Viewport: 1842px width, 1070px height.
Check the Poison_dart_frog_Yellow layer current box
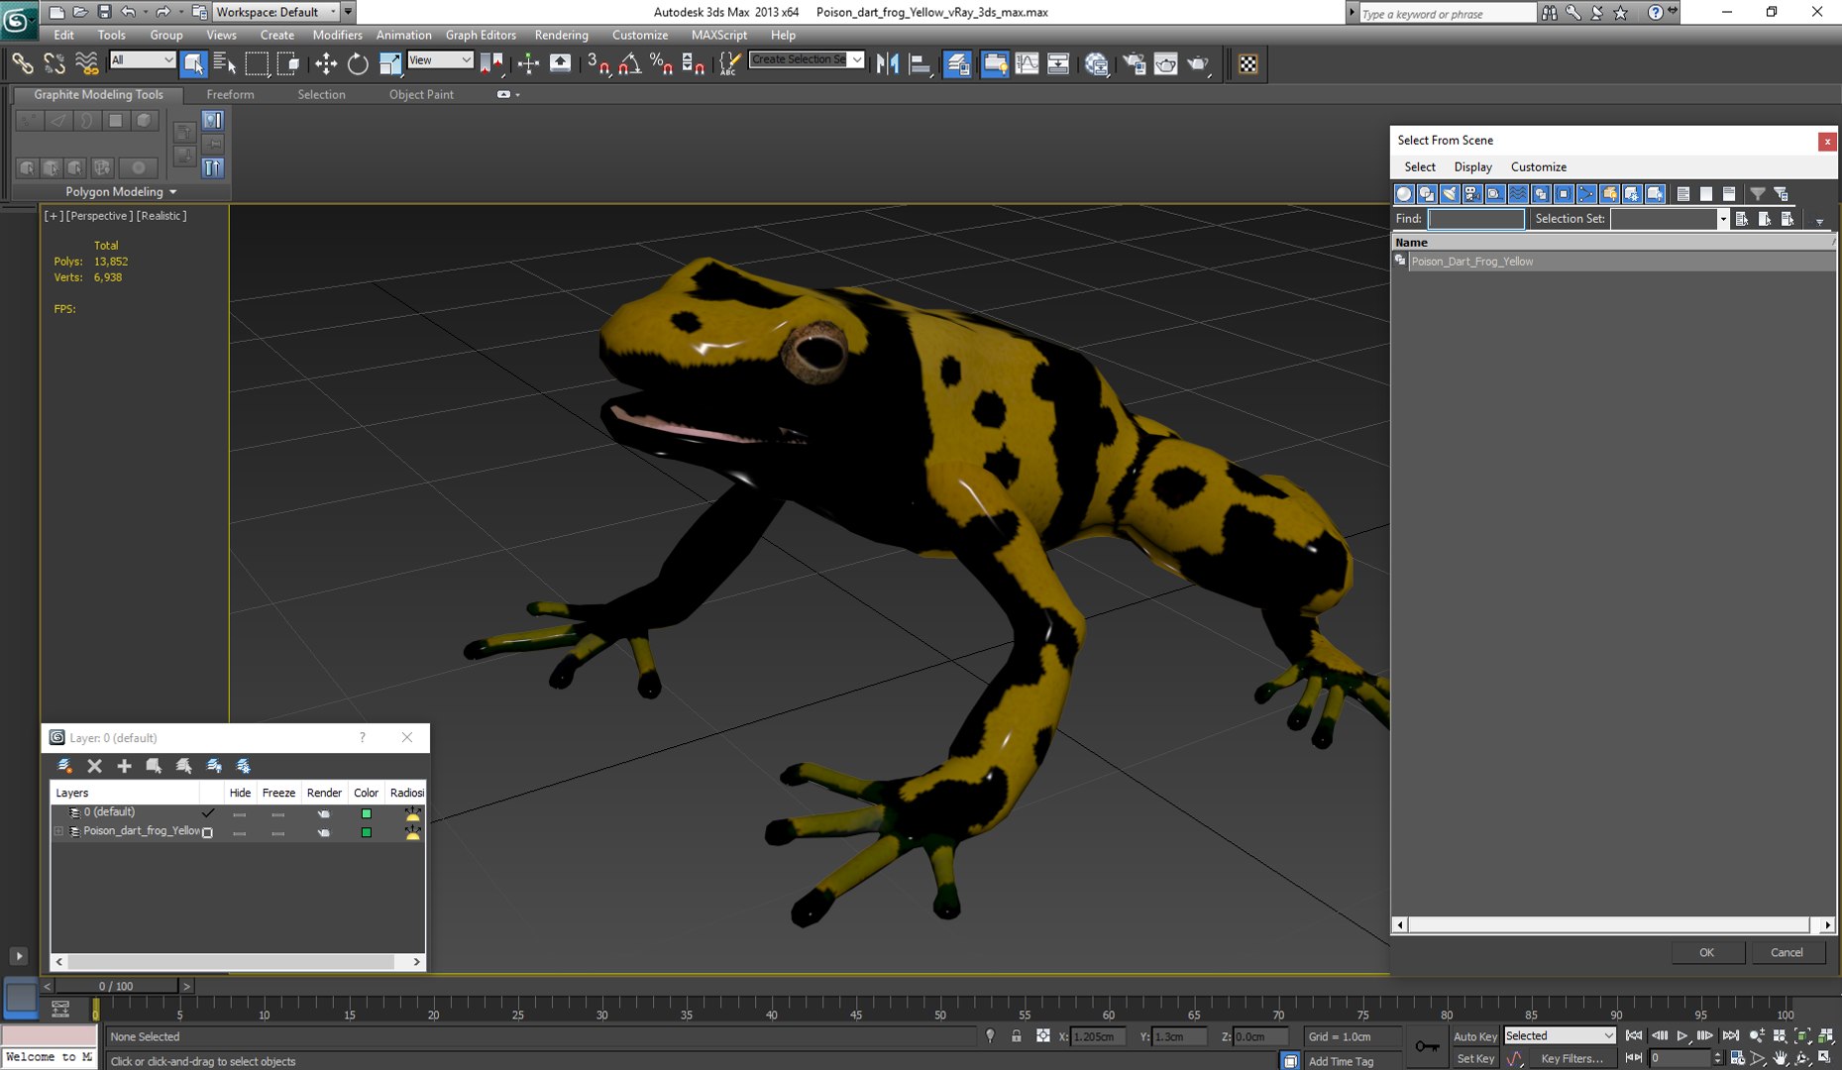pos(207,832)
